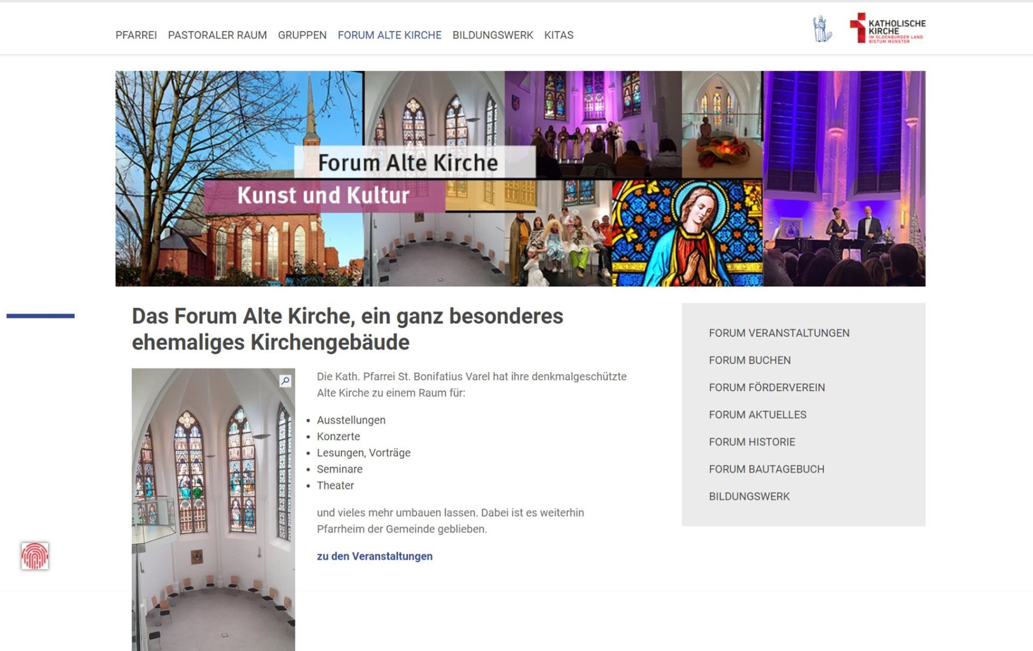Go to the Kitas menu
The image size is (1033, 651).
(558, 35)
